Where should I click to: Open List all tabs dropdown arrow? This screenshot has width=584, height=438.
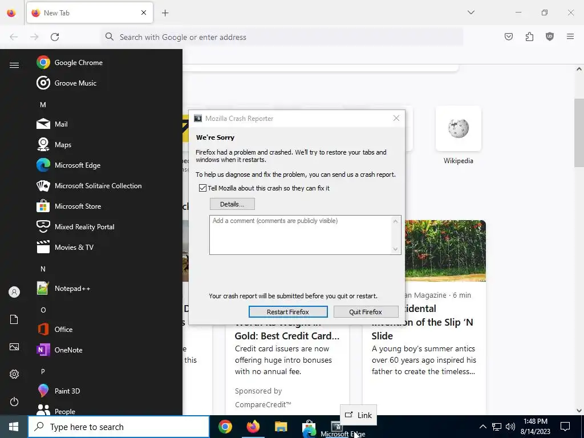(x=471, y=13)
